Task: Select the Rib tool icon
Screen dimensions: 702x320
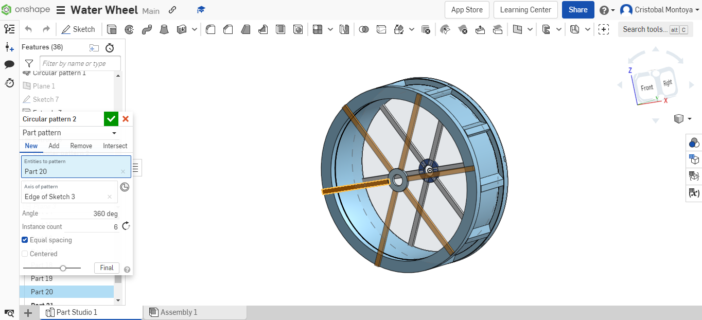Action: (263, 29)
